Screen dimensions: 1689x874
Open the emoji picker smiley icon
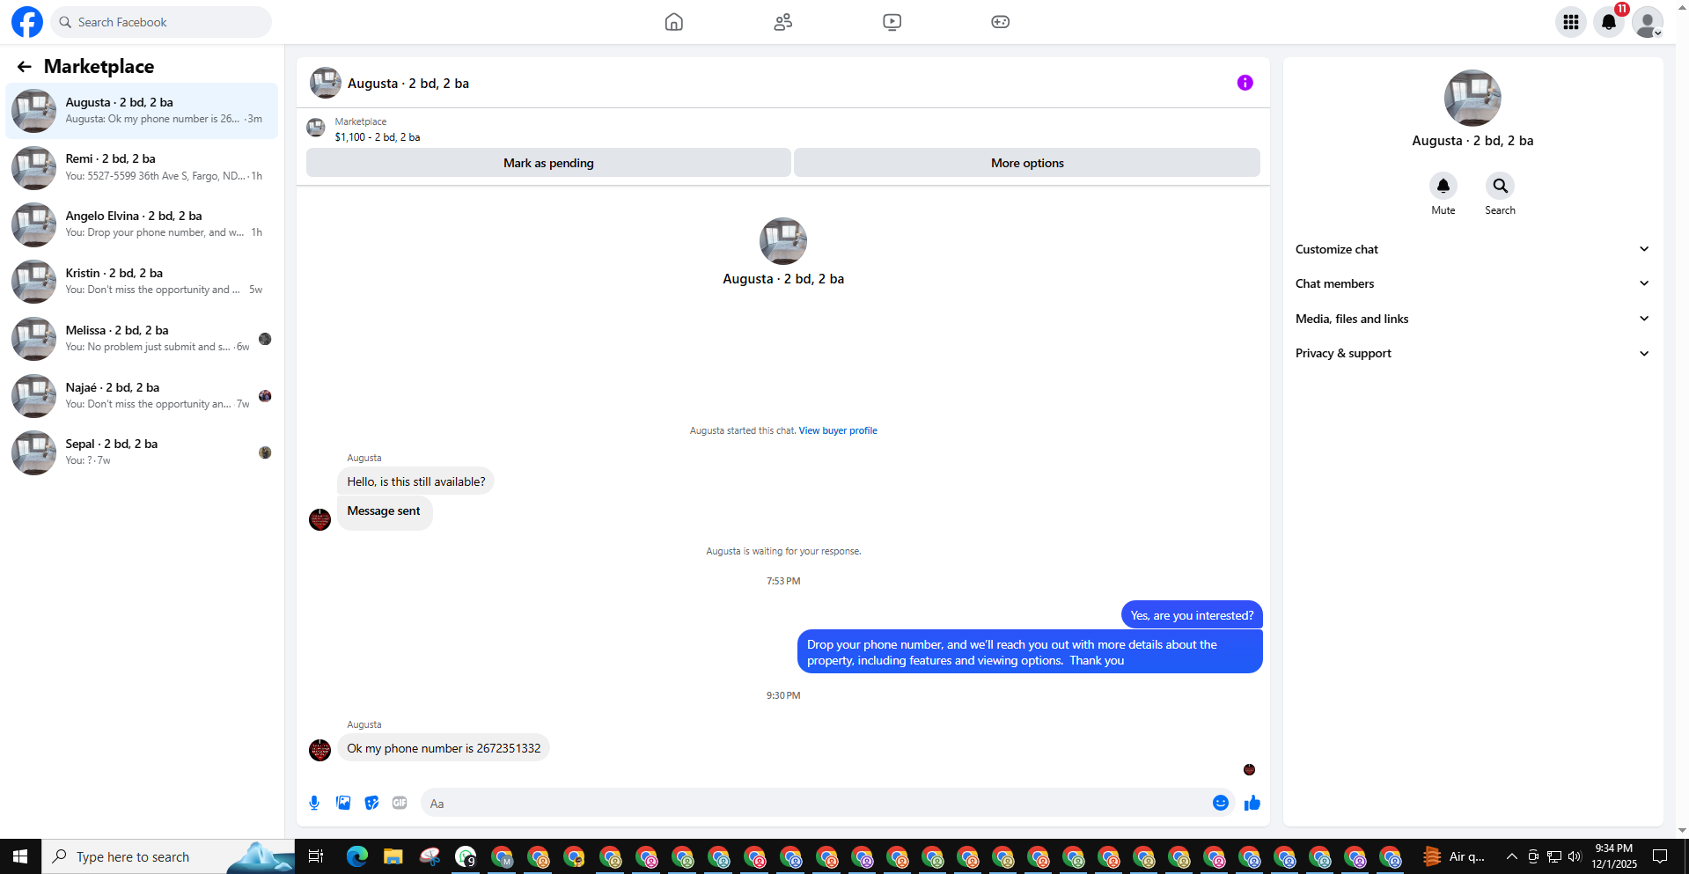click(1221, 803)
